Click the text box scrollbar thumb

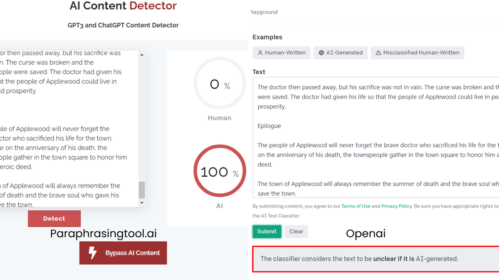pos(142,190)
